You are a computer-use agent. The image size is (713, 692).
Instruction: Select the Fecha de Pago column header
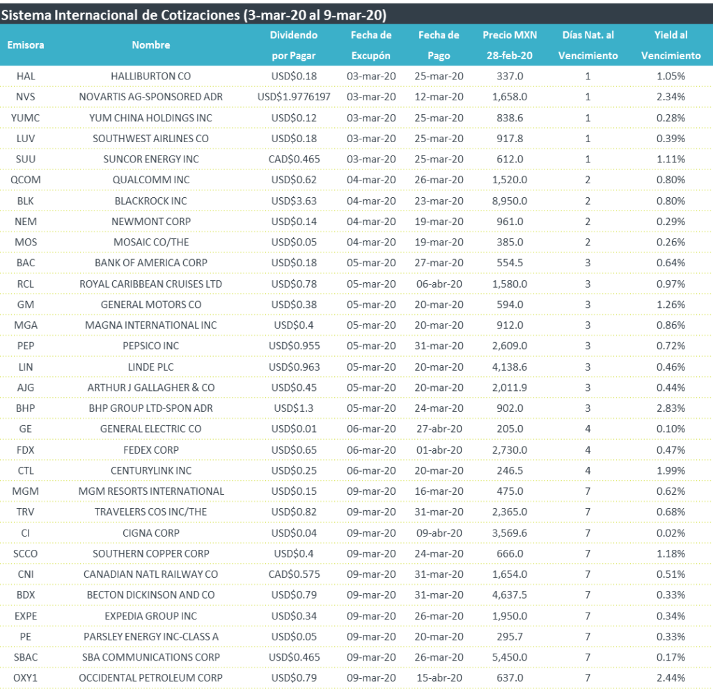(439, 45)
